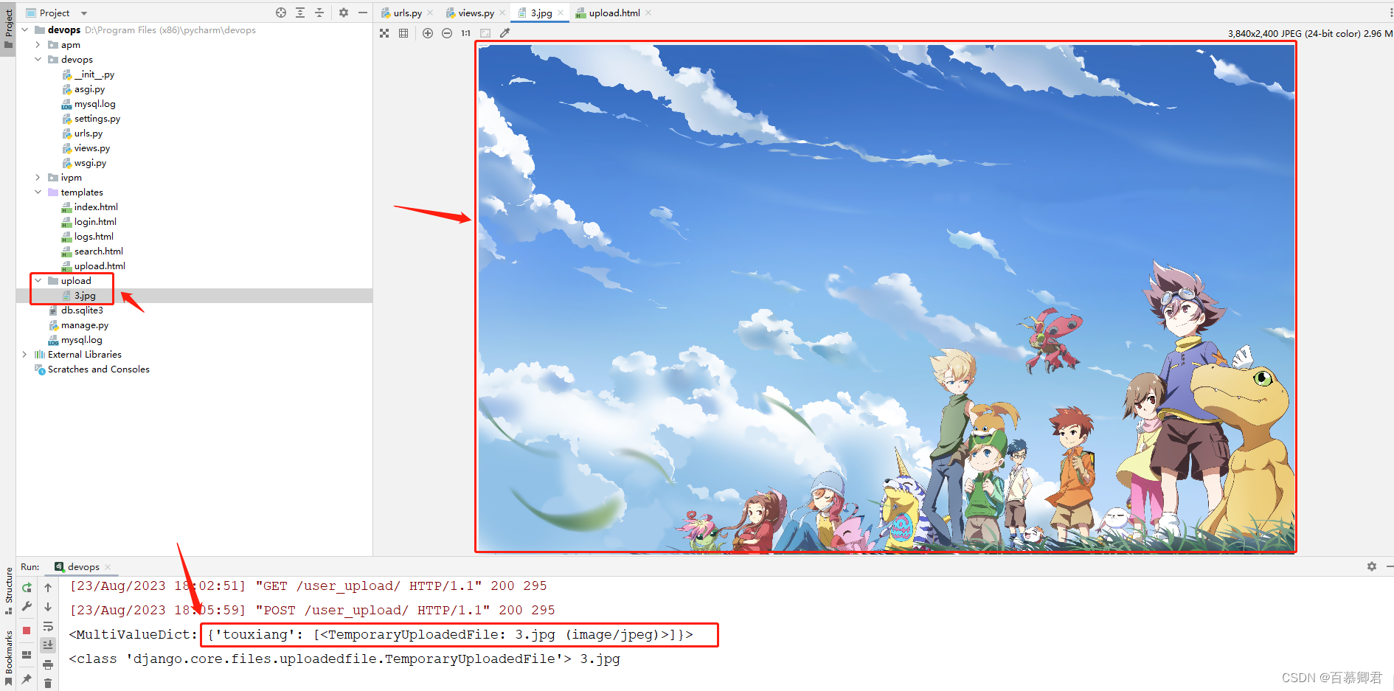Collapse the inner devops package
Viewport: 1394px width, 691px height.
point(38,60)
